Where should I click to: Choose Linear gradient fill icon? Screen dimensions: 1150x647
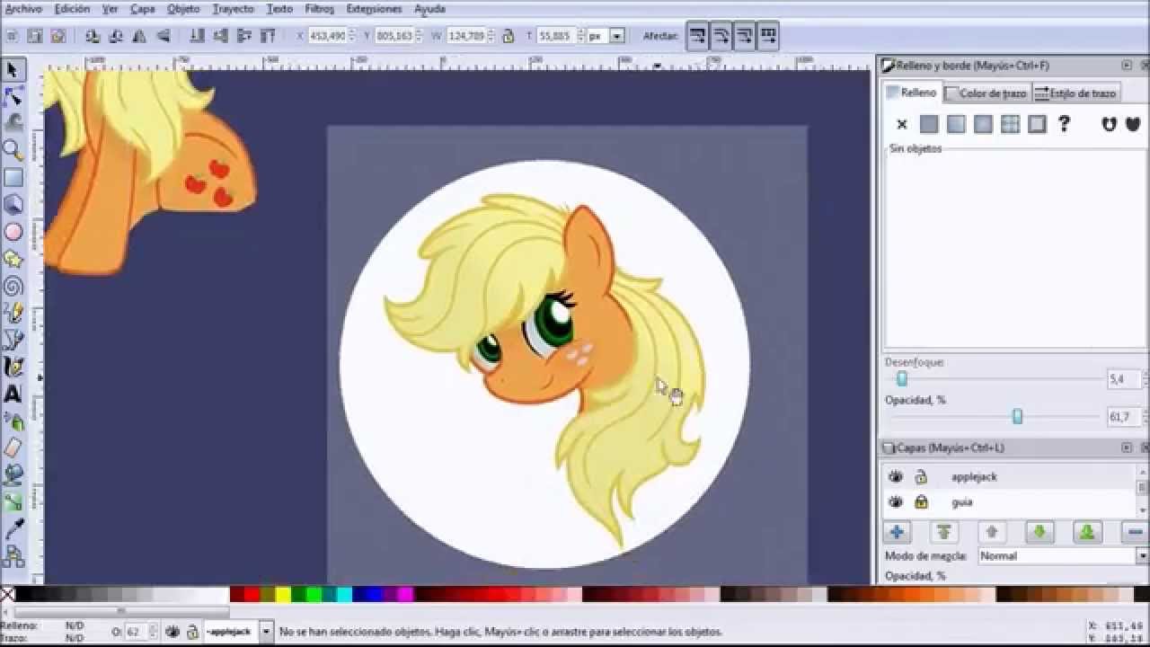tap(956, 125)
